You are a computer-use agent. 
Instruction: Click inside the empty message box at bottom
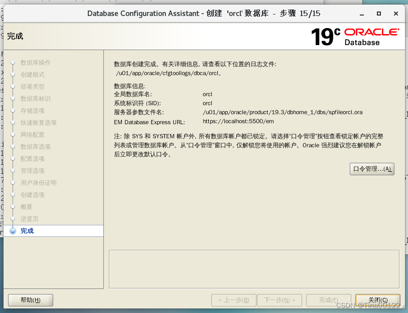click(x=254, y=269)
